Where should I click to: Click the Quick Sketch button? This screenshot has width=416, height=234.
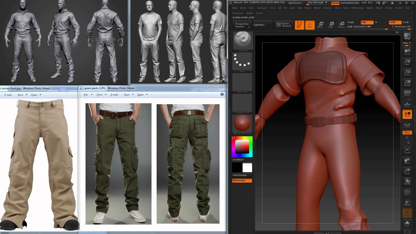click(283, 25)
